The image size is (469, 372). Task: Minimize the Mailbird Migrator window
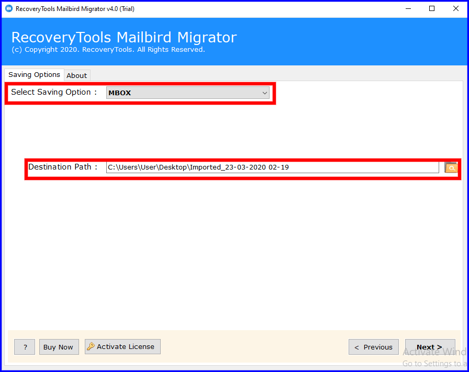[408, 9]
